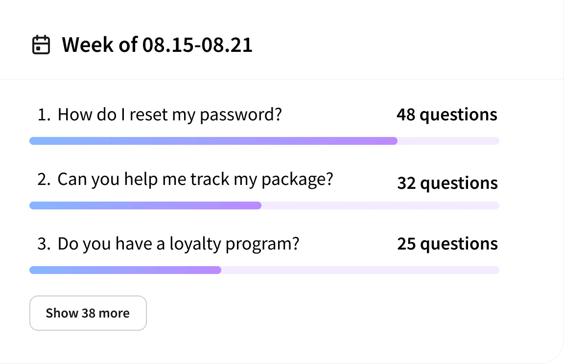The height and width of the screenshot is (364, 564).
Task: Open the "How do I reset my password?" question
Action: 169,114
